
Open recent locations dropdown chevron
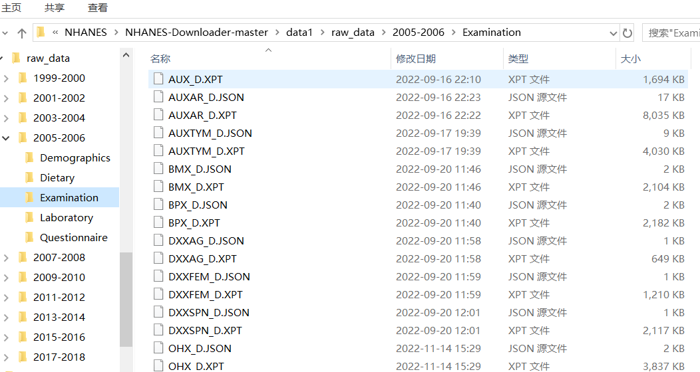point(5,33)
